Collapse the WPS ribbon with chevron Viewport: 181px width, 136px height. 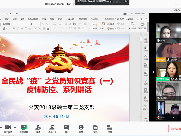[x=146, y=19]
